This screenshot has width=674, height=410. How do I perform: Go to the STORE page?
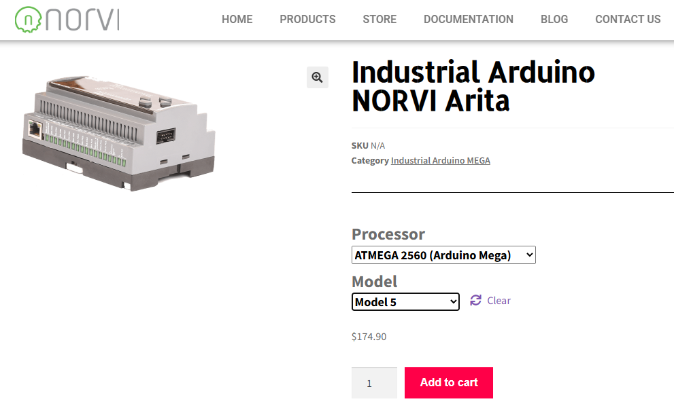[x=380, y=19]
